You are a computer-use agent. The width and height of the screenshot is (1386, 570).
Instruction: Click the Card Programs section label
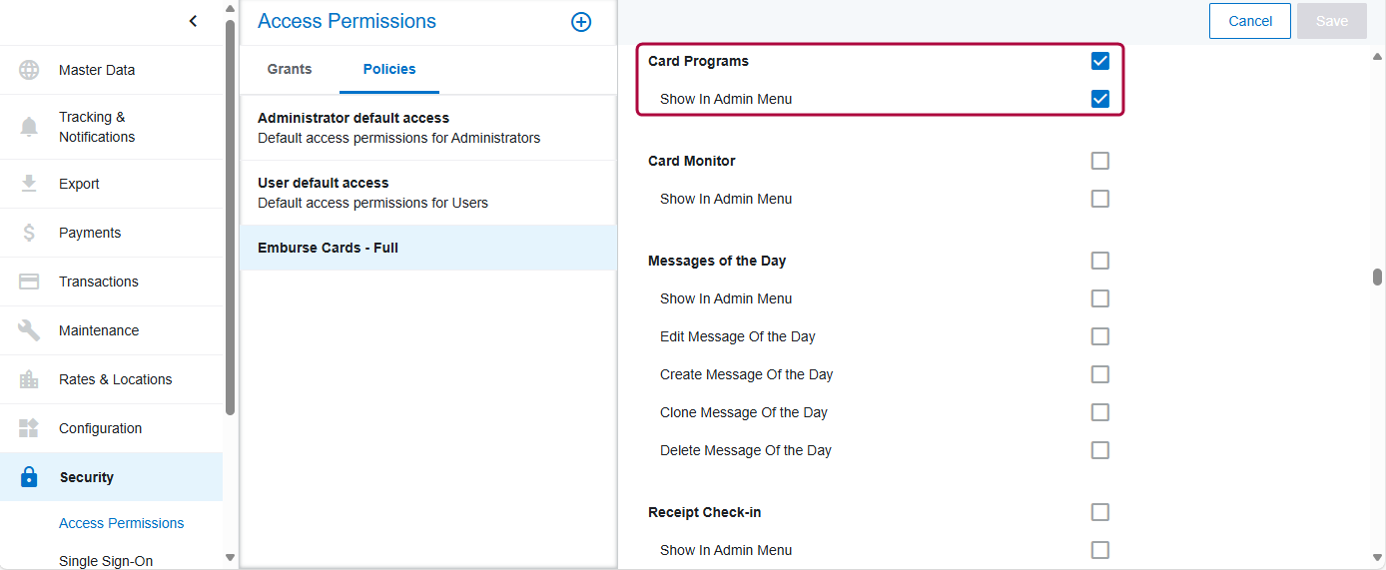(698, 61)
